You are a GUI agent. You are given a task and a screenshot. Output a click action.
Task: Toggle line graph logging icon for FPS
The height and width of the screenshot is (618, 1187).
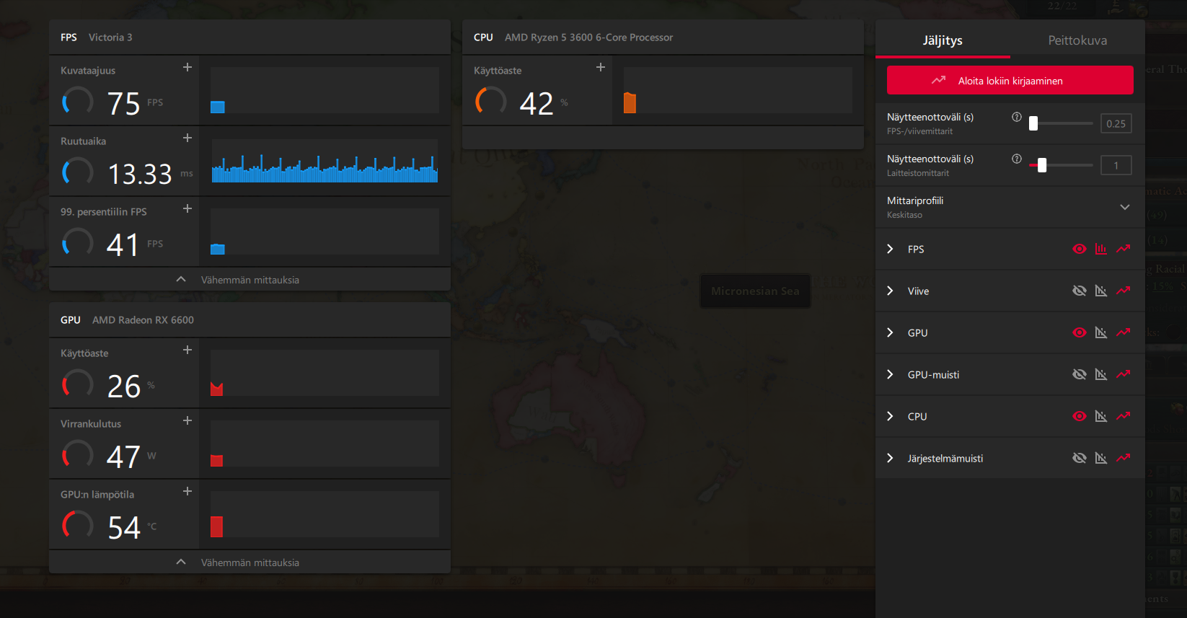(1124, 249)
